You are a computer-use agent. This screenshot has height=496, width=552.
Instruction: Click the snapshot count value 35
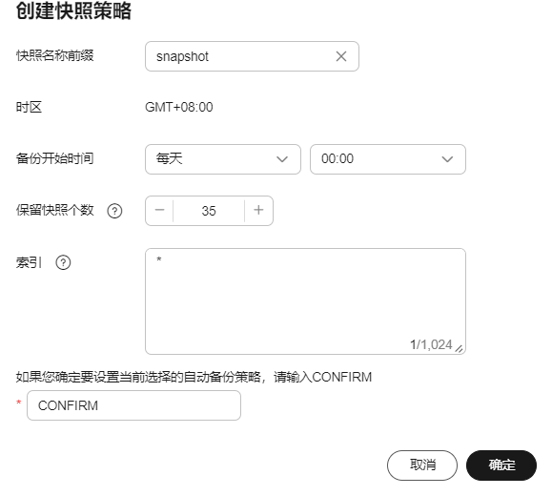[209, 211]
